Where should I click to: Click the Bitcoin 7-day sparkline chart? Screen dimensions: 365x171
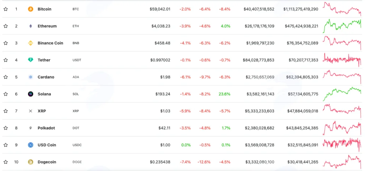[342, 9]
